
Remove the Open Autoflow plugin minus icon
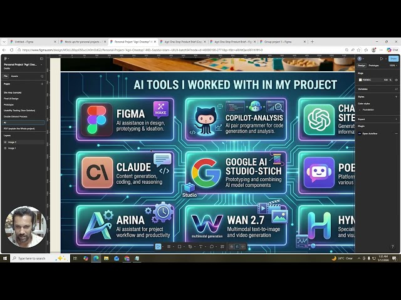[x=396, y=133]
